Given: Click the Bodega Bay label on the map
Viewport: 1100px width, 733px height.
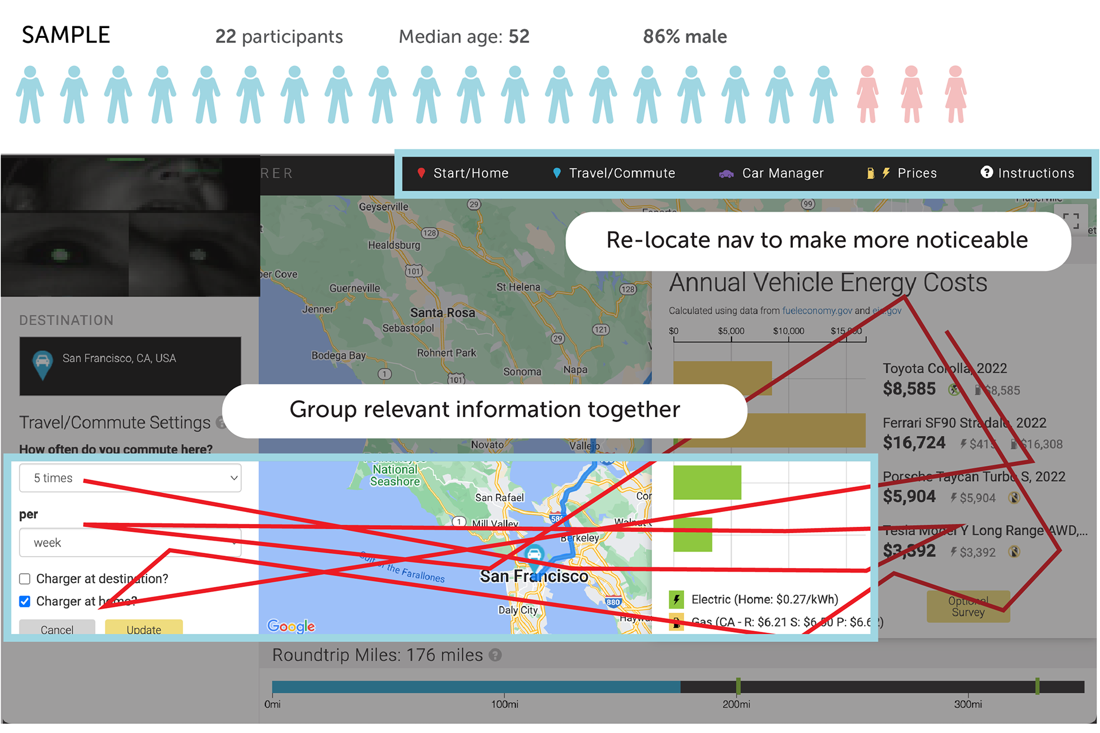Looking at the screenshot, I should coord(339,356).
